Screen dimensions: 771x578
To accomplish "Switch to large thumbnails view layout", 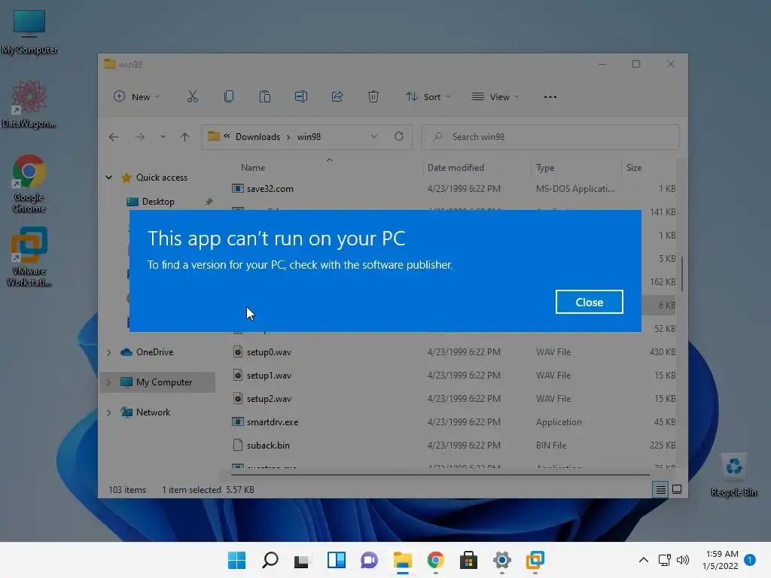I will coord(677,489).
